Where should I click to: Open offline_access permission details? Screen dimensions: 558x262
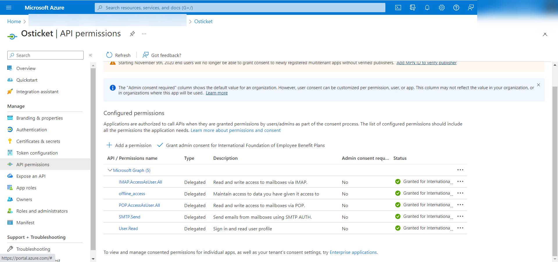click(x=132, y=194)
